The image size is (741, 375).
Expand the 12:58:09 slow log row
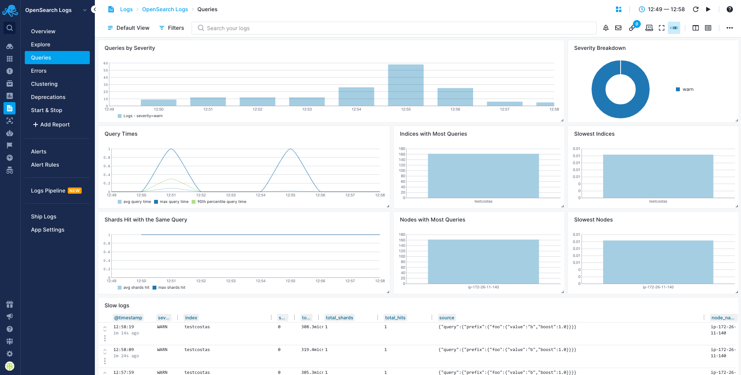point(105,351)
